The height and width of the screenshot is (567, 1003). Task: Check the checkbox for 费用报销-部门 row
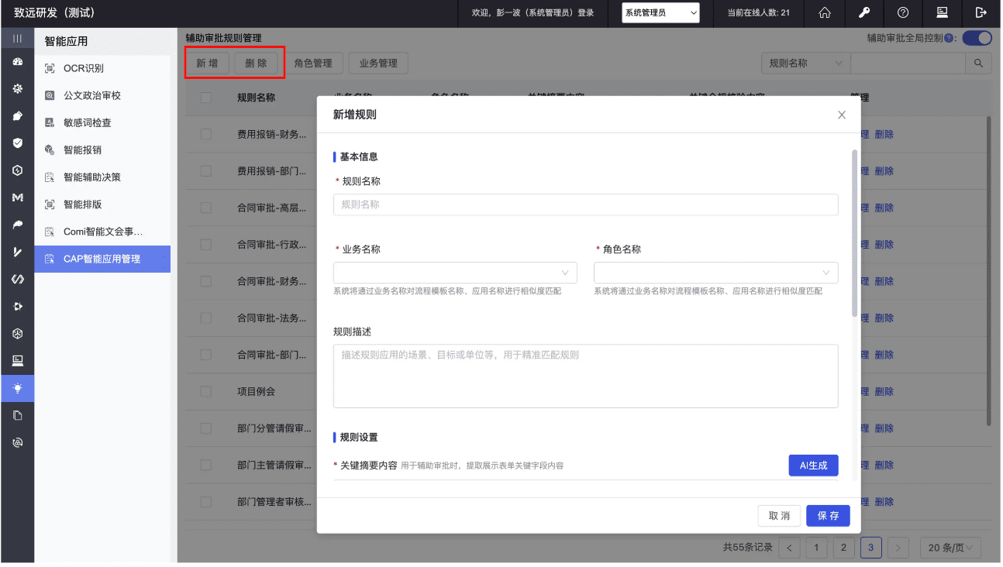coord(205,171)
